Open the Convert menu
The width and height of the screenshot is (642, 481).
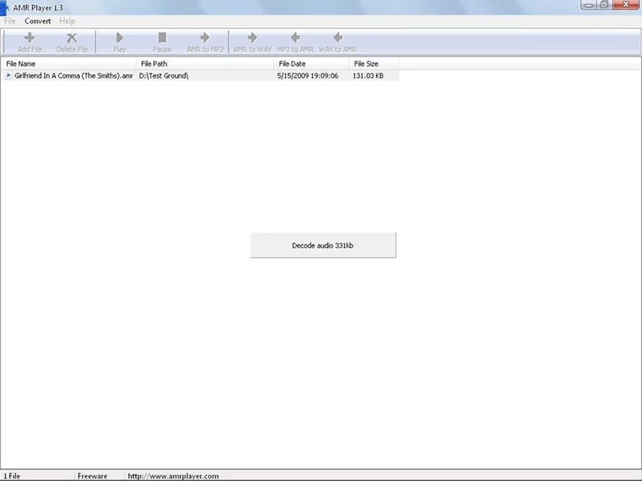(x=38, y=21)
